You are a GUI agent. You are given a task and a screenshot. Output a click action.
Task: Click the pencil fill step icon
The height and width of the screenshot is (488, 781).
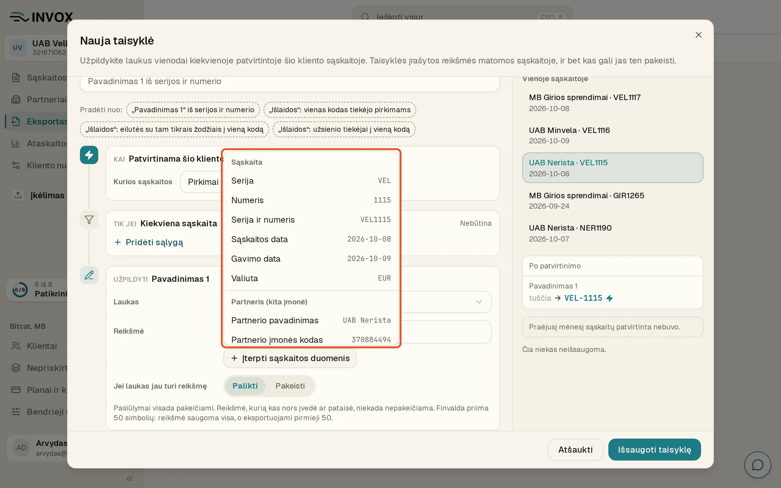[x=89, y=275]
